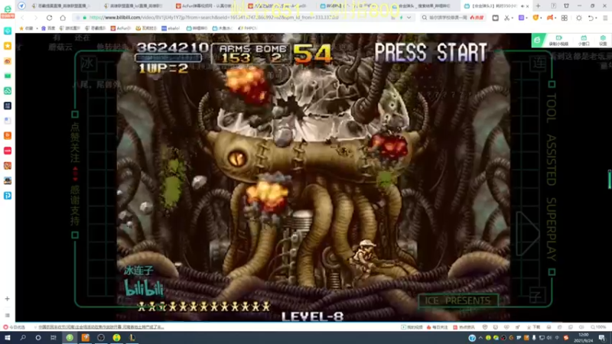612x344 pixels.
Task: Click the taskbar clock showing 12:00
Action: tap(583, 338)
